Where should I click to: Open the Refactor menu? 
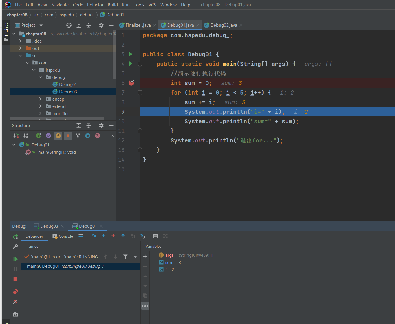[x=95, y=5]
